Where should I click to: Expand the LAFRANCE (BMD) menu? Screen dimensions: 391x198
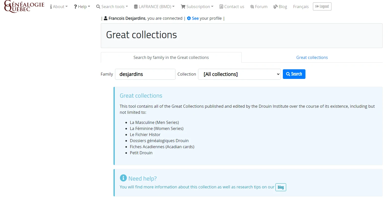coord(154,7)
